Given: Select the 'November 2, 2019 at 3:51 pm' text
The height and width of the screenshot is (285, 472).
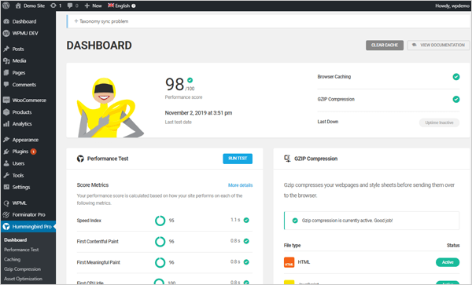Looking at the screenshot, I should (198, 113).
